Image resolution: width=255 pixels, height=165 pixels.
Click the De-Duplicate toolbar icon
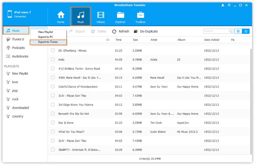point(136,31)
